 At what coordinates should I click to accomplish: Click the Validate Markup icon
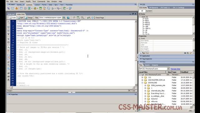click(88, 18)
